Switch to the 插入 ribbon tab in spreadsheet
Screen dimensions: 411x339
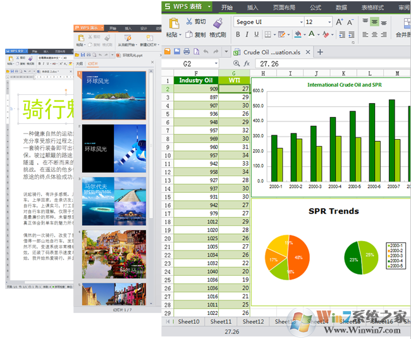point(253,8)
